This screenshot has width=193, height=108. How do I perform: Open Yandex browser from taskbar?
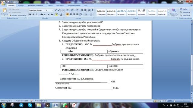click(74, 105)
